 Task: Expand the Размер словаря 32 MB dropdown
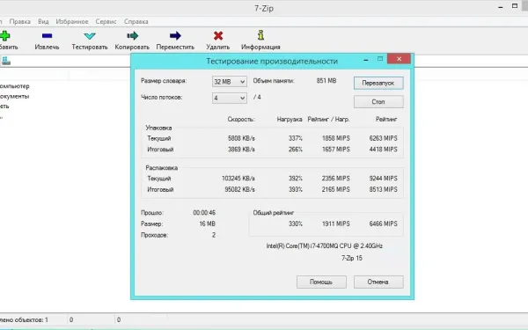click(x=230, y=82)
